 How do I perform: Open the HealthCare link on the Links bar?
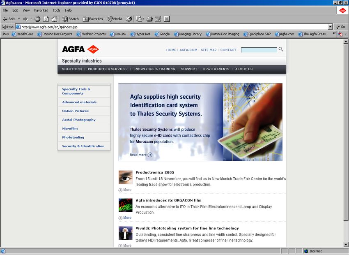[x=22, y=34]
